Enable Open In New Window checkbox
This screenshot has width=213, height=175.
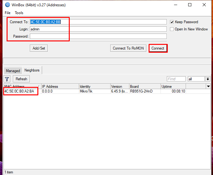click(x=172, y=29)
